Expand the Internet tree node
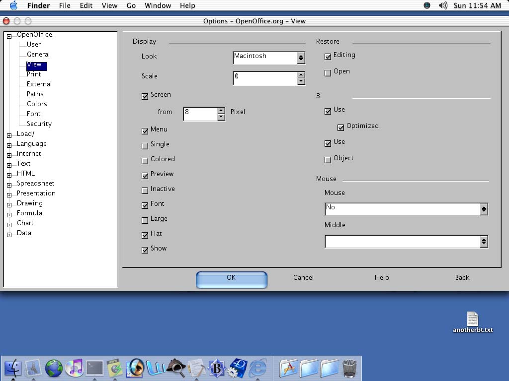This screenshot has width=509, height=381. tap(9, 155)
